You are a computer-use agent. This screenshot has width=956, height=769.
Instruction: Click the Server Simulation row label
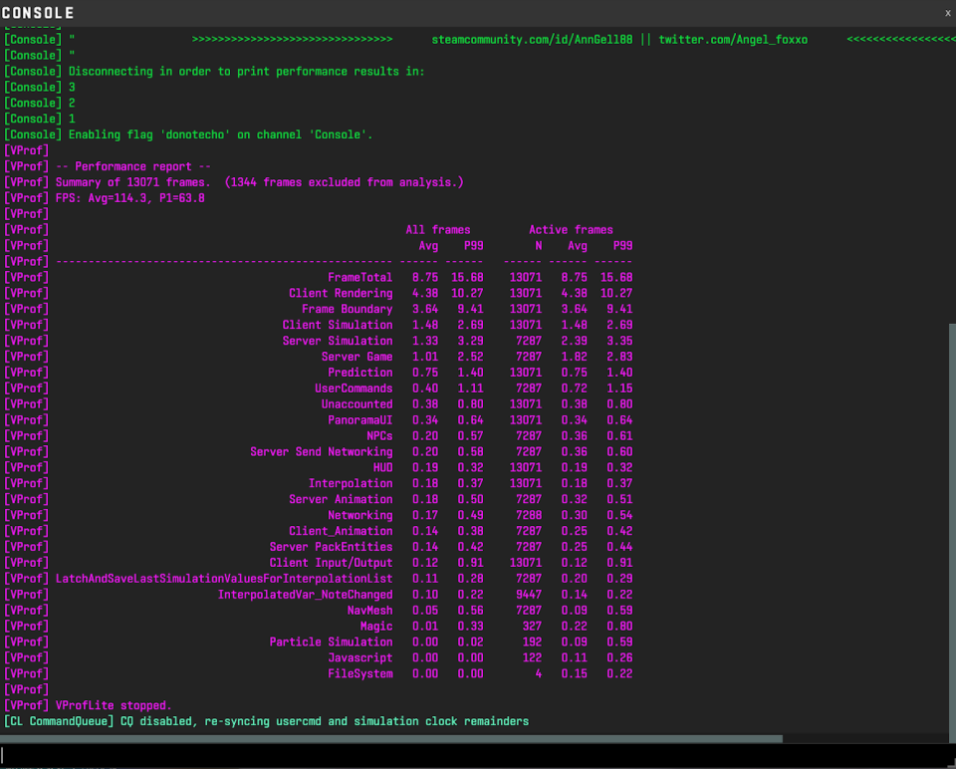click(338, 341)
